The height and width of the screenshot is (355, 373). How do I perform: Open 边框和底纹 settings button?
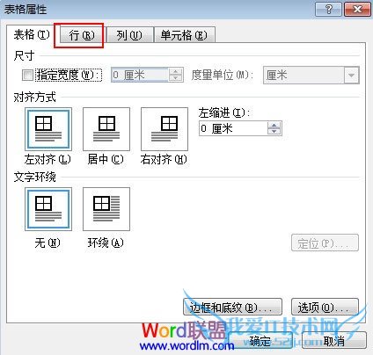(232, 307)
